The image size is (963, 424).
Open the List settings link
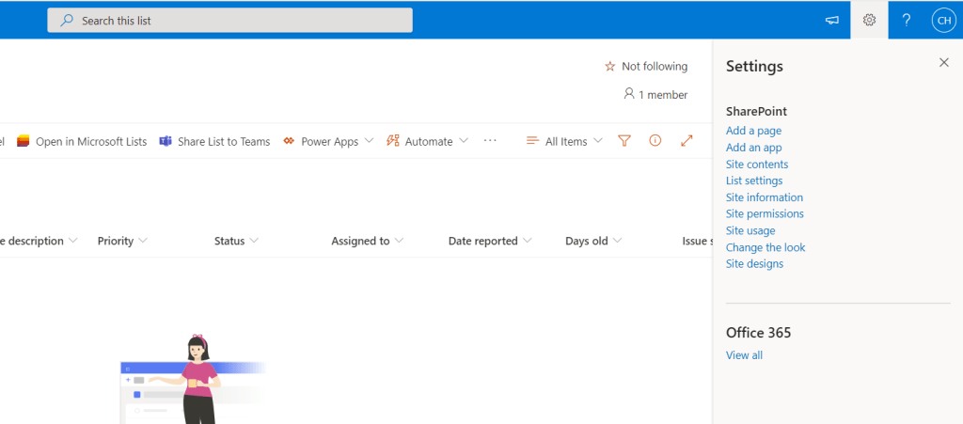(754, 181)
